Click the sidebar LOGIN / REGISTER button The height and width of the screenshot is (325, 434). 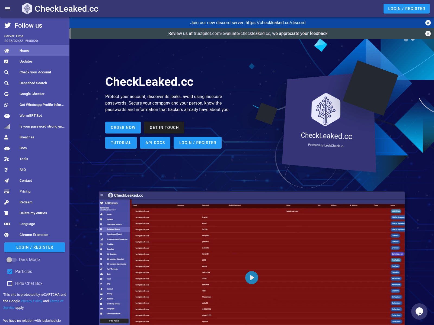[x=35, y=247]
